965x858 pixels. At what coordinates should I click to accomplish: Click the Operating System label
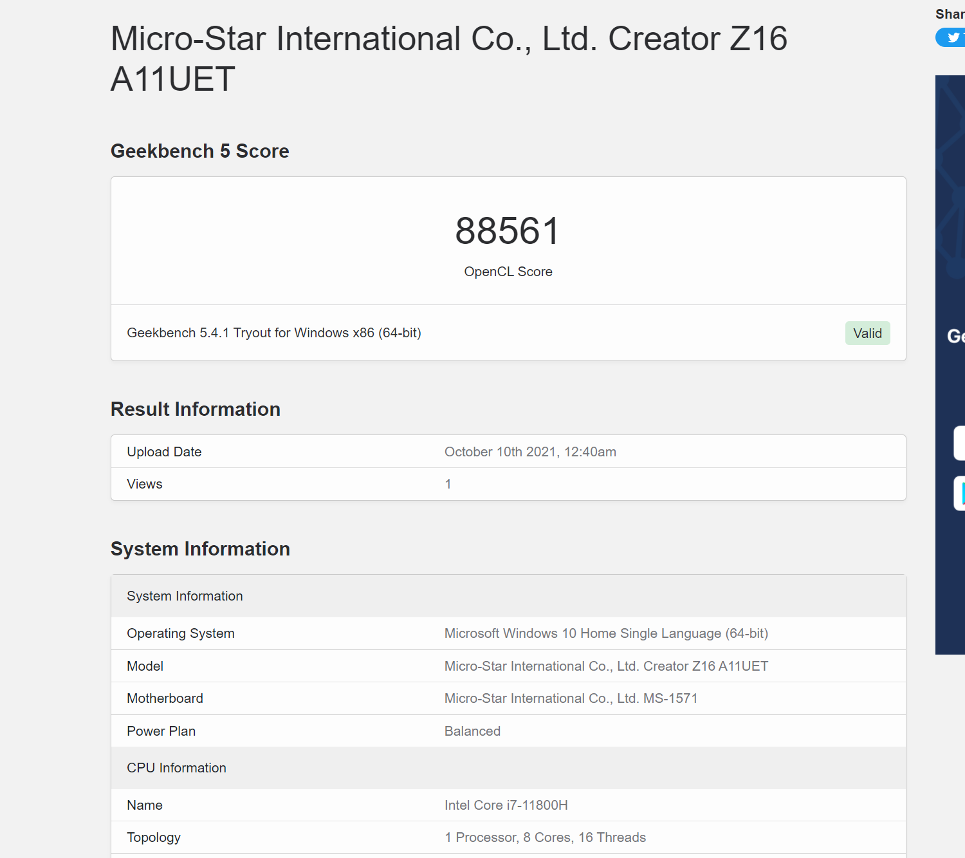pos(181,633)
